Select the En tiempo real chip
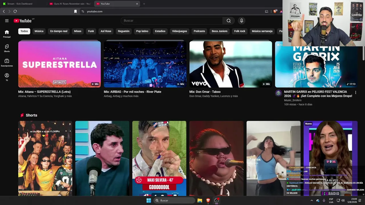Image resolution: width=365 pixels, height=205 pixels. [59, 31]
